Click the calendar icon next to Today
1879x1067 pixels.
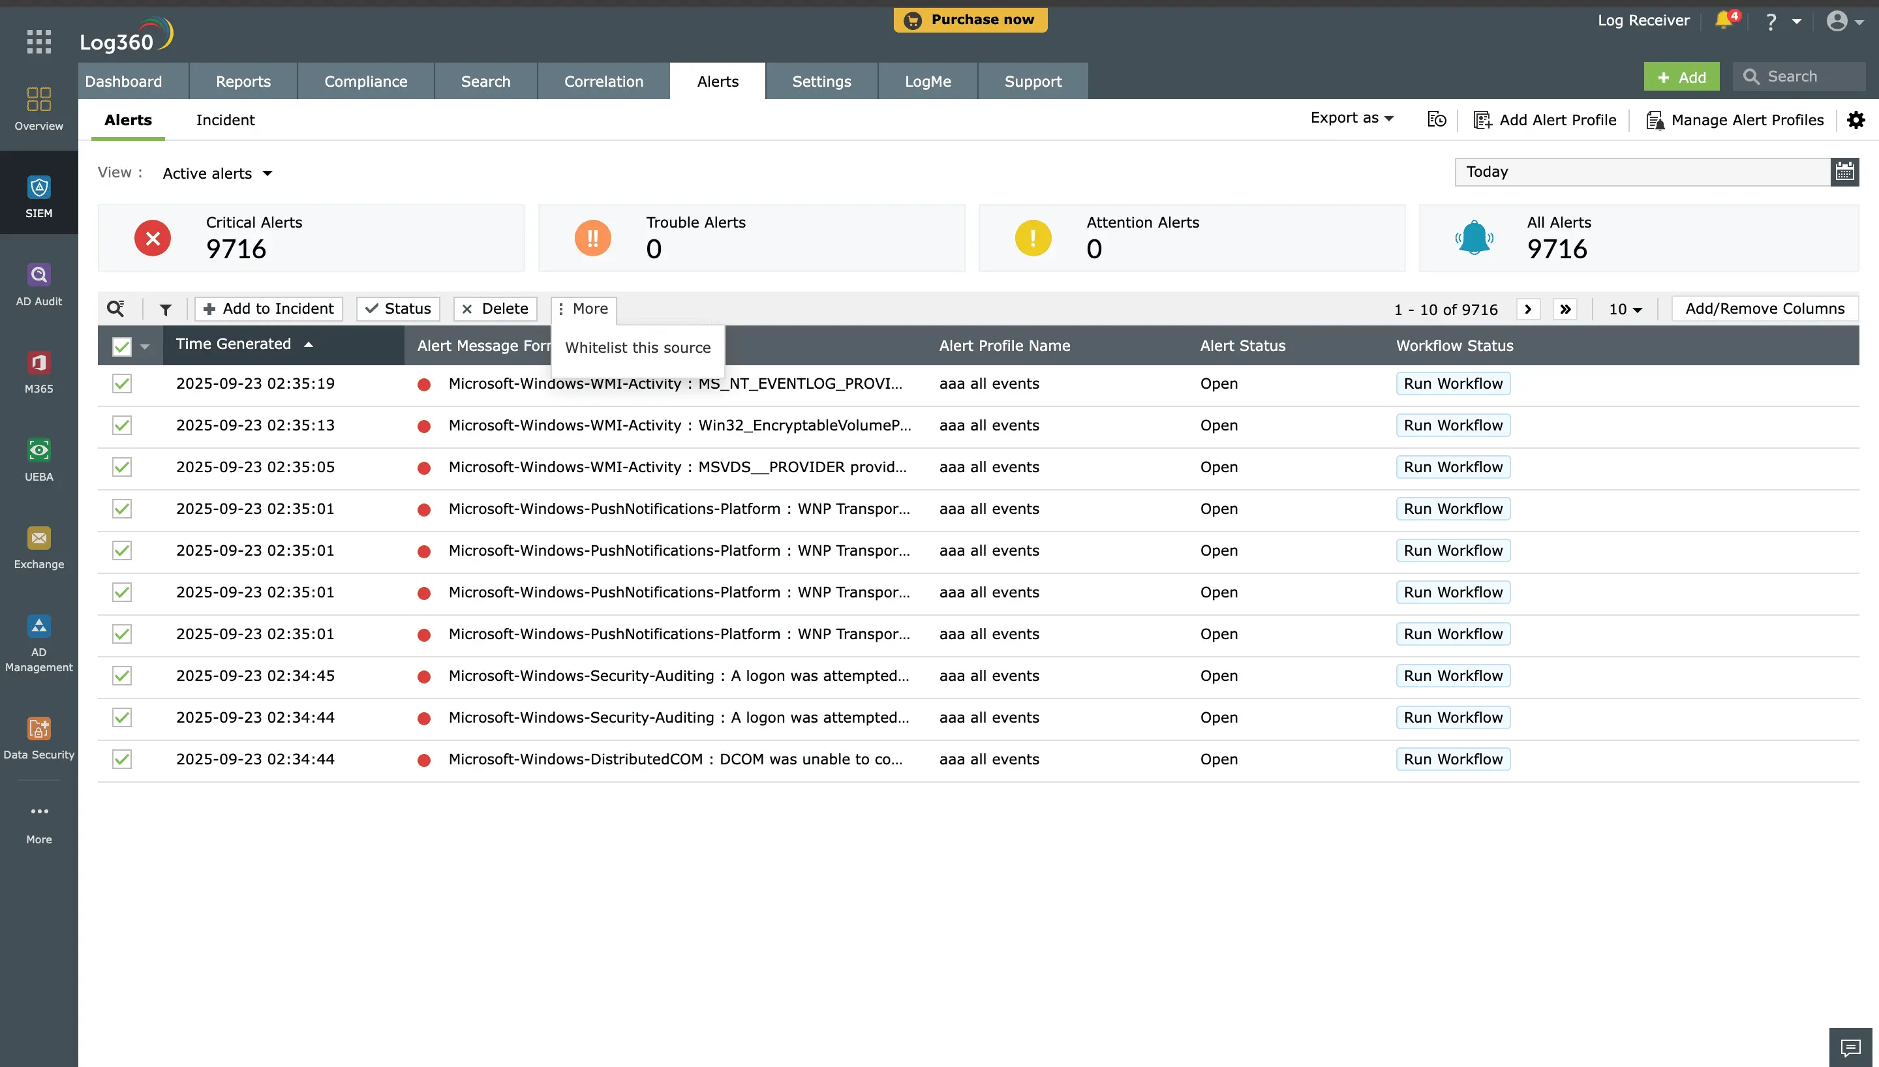click(1845, 172)
